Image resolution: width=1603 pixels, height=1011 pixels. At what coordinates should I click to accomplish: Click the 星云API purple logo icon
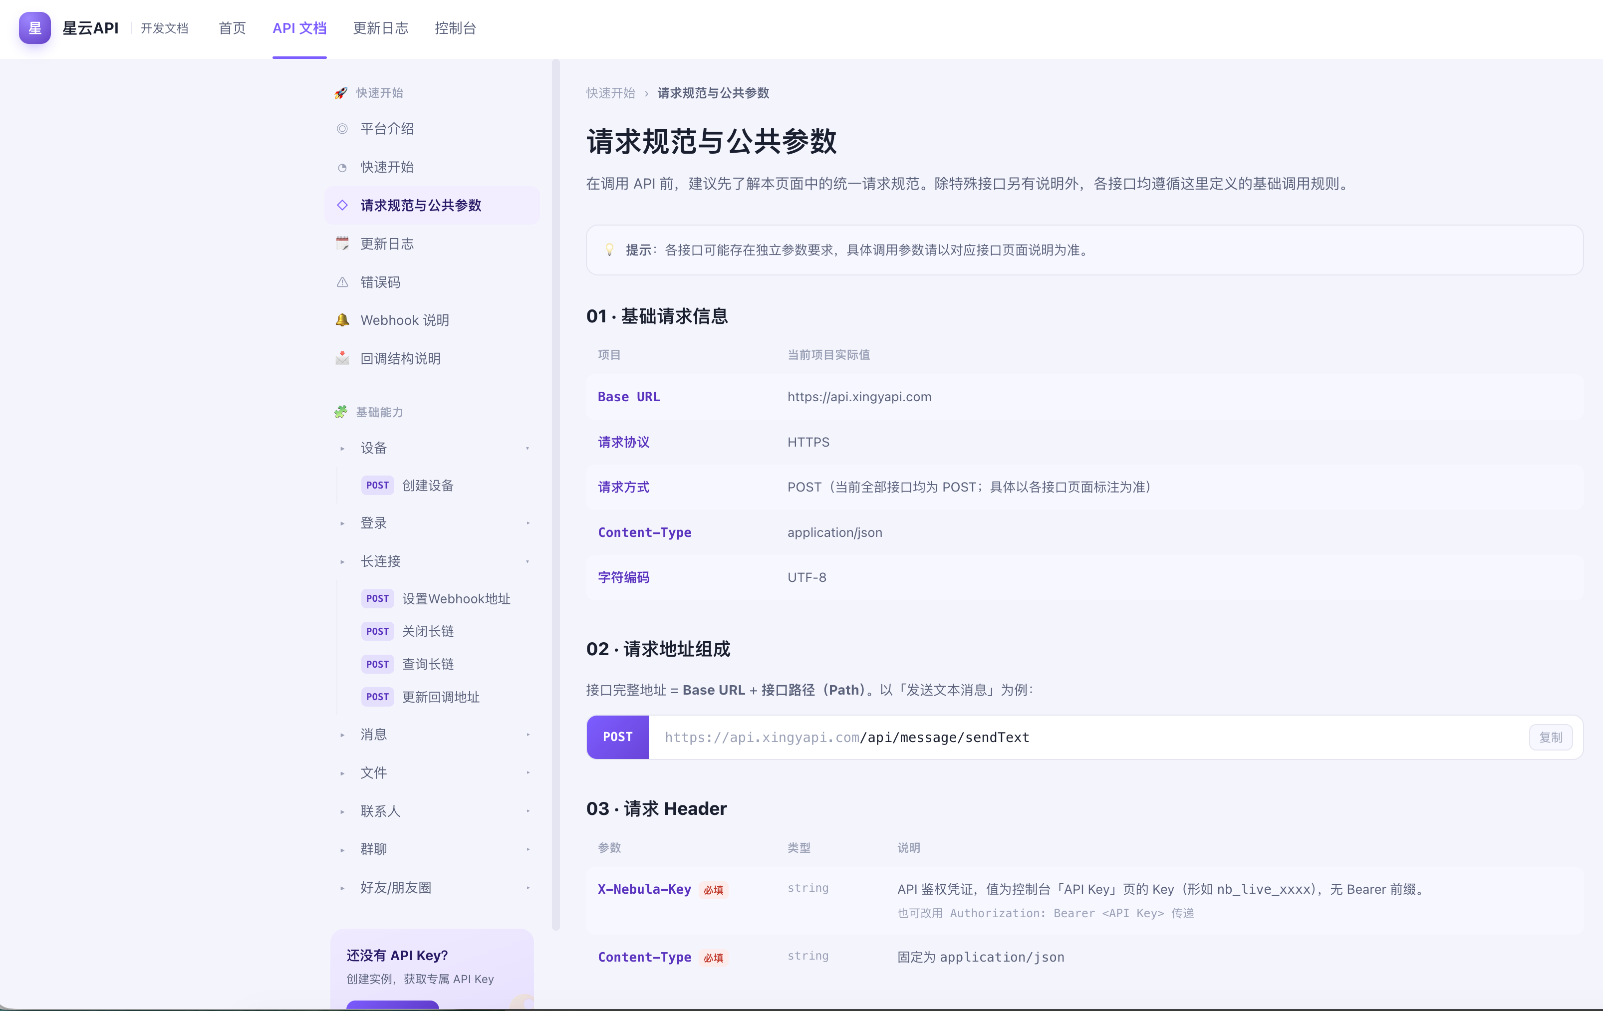pos(34,28)
